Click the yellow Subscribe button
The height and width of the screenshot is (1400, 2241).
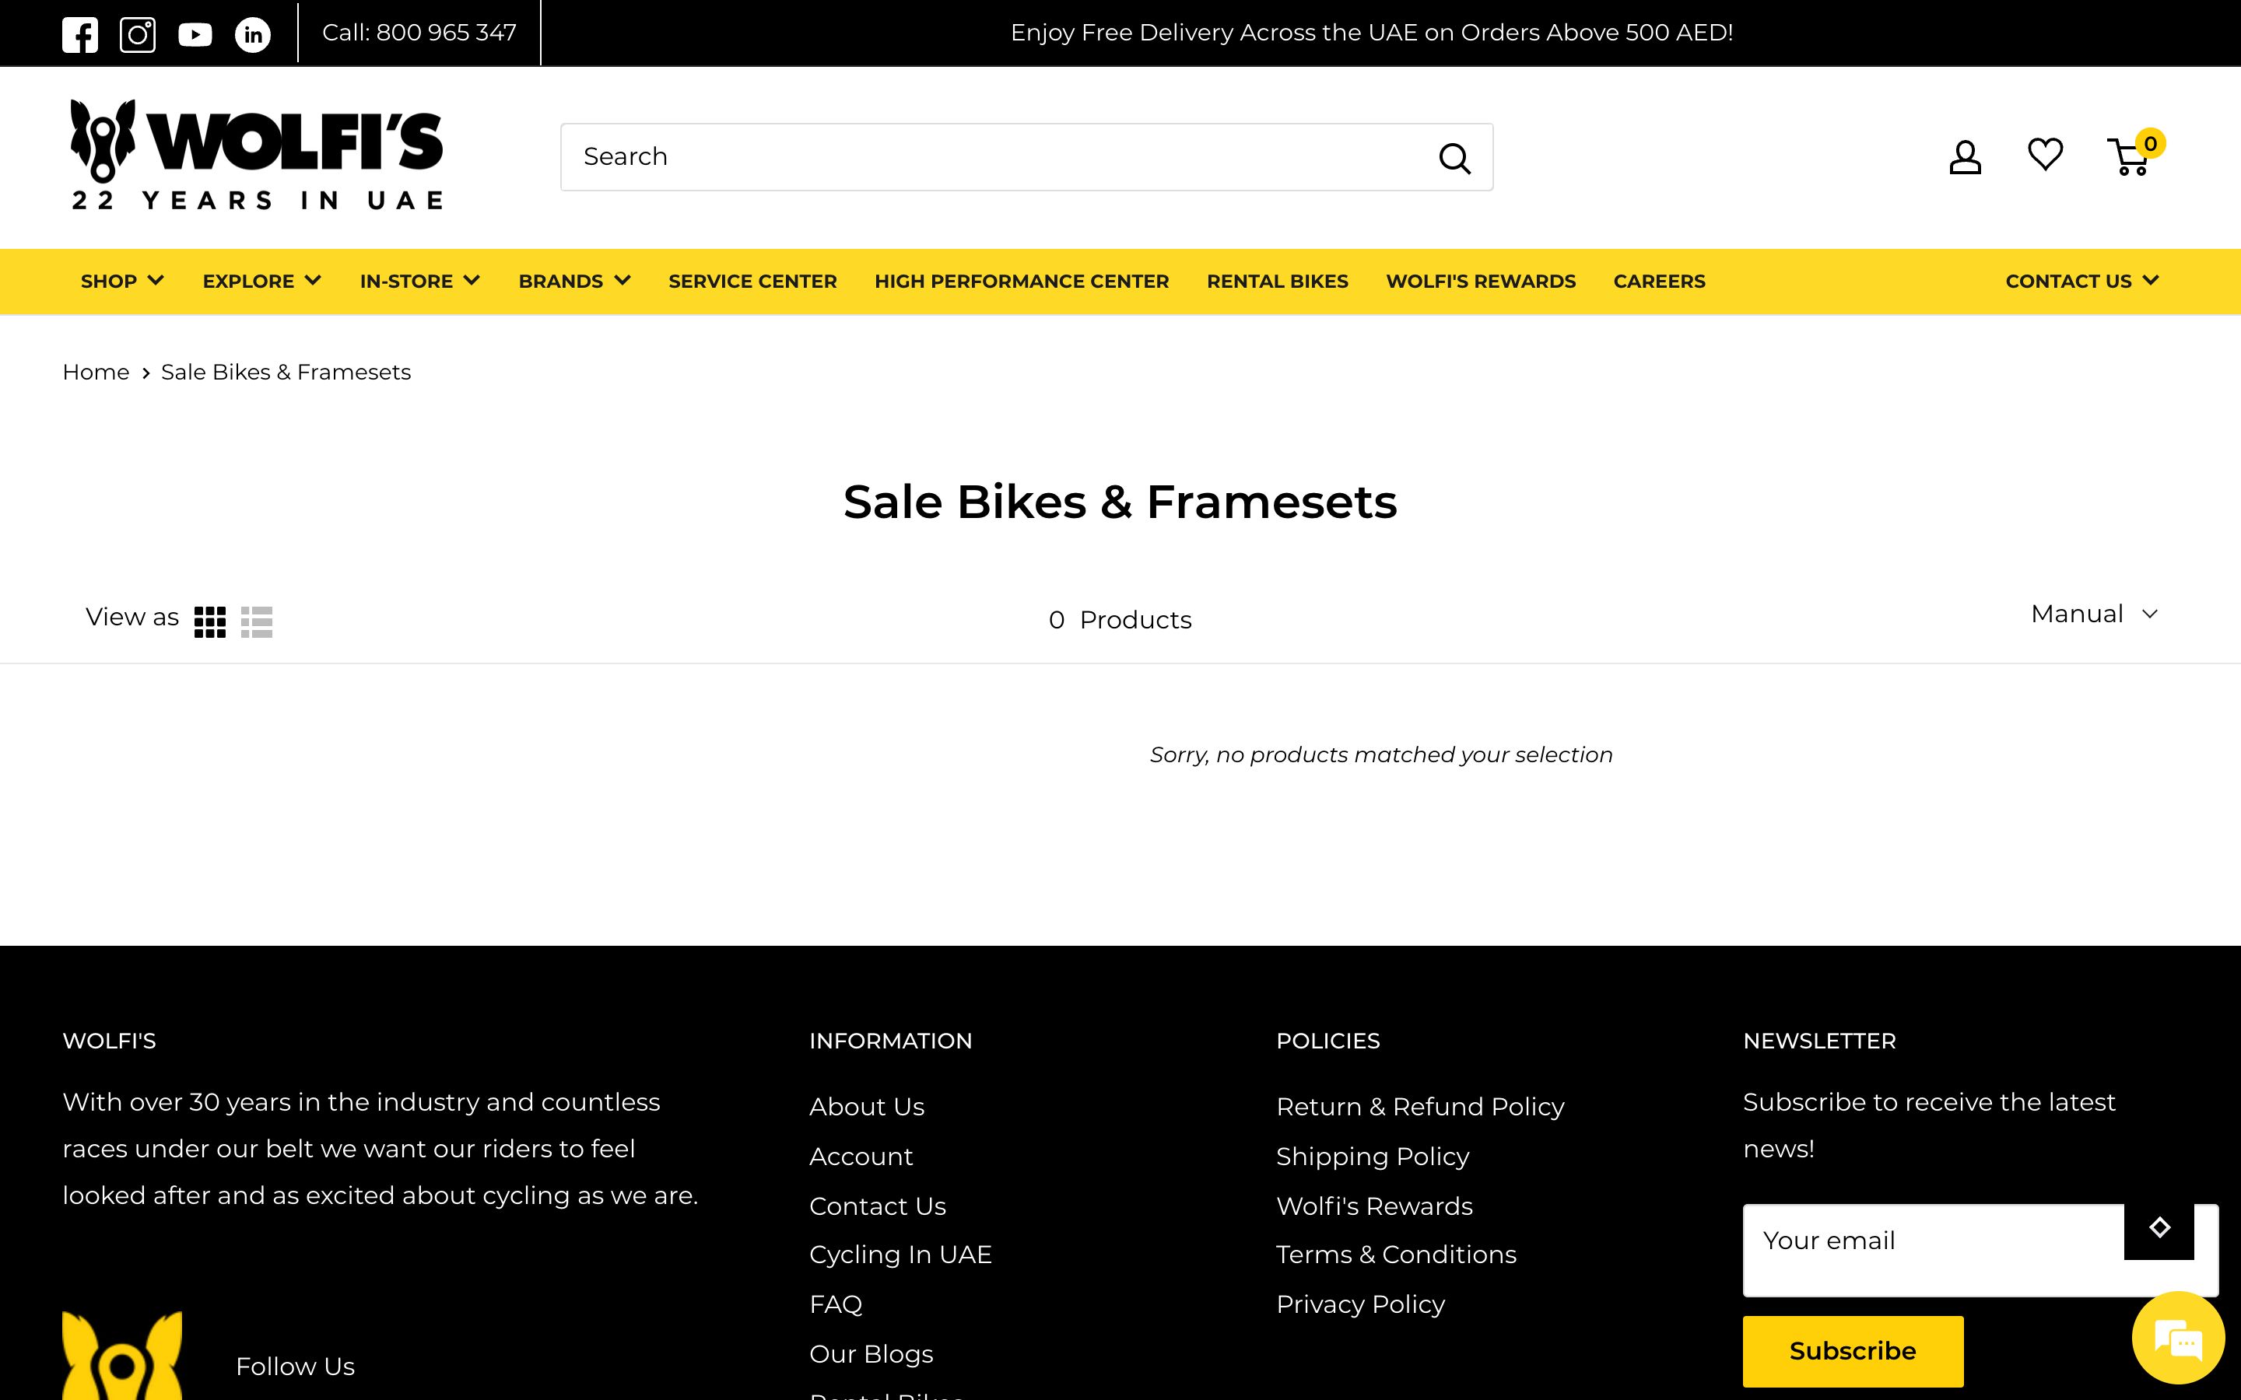tap(1852, 1351)
